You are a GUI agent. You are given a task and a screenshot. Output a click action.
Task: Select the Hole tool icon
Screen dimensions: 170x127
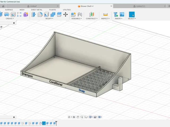(x=13, y=15)
